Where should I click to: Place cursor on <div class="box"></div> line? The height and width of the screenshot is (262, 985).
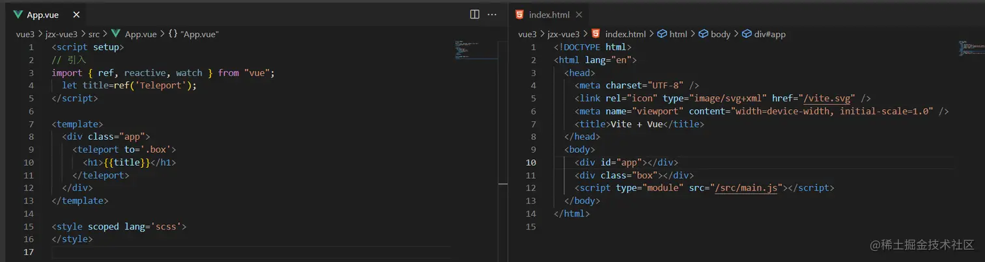coord(634,176)
